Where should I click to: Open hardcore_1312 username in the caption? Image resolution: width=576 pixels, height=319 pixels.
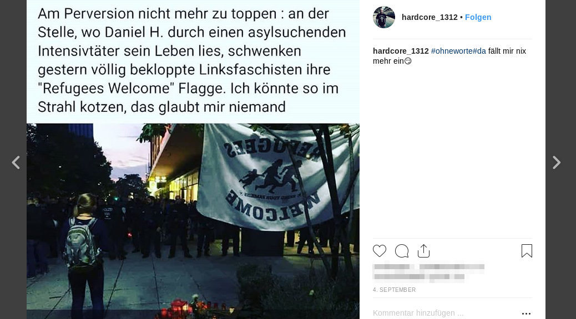point(401,51)
